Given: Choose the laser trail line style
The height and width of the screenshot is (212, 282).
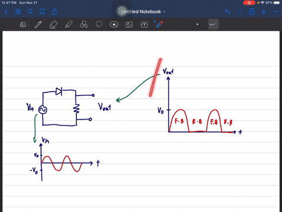Looking at the screenshot, I should point(213,24).
